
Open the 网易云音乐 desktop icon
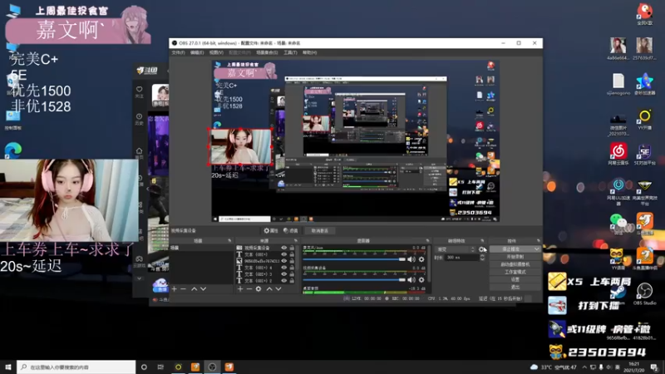[x=618, y=154]
